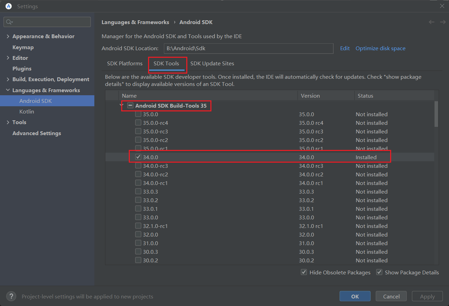Viewport: 449px width, 306px height.
Task: Click the search magnifier icon
Action: 9,22
